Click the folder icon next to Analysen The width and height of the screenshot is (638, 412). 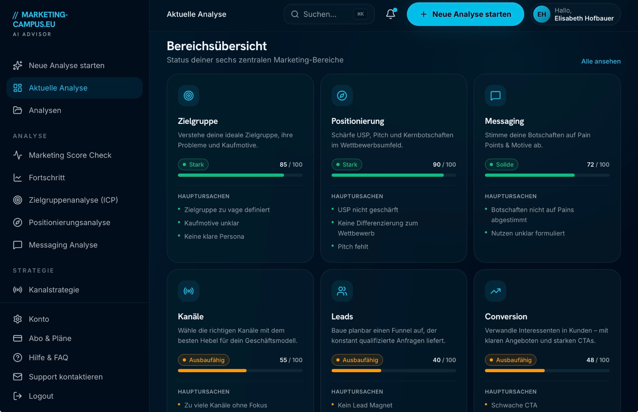coord(18,110)
